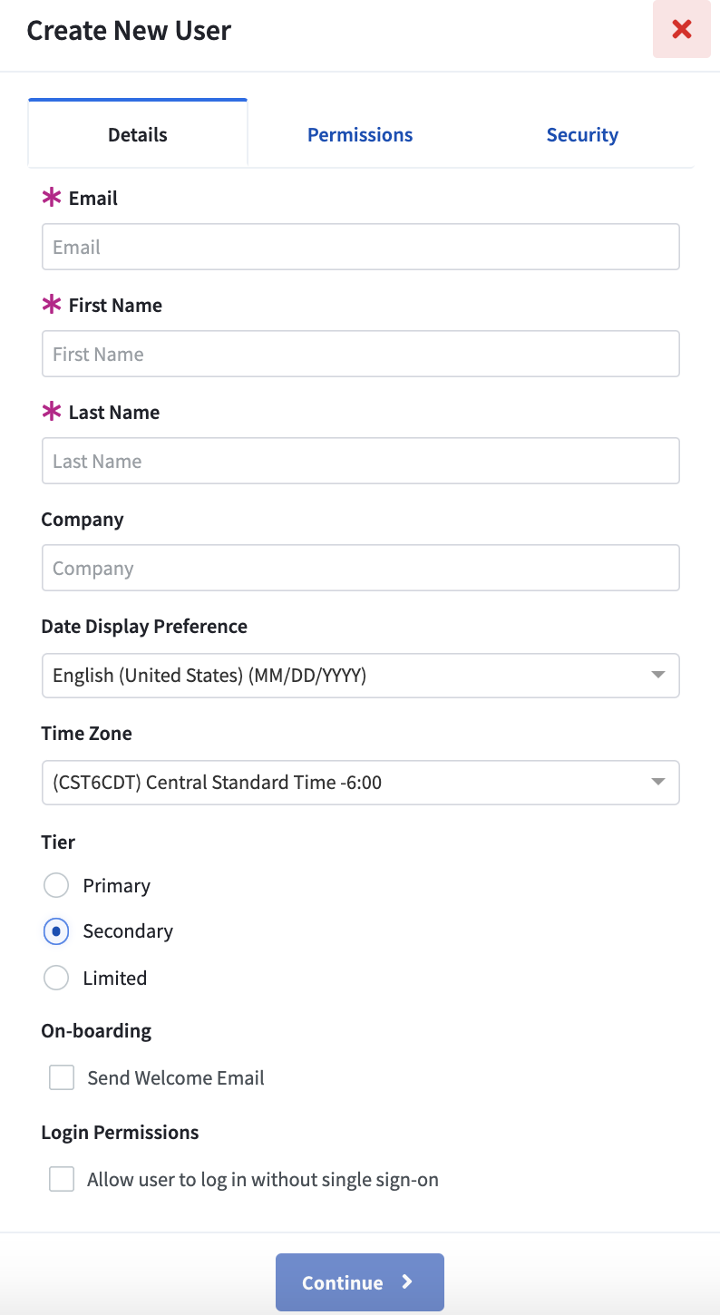Viewport: 720px width, 1315px height.
Task: Enable the Send Welcome Email checkbox
Action: coord(62,1077)
